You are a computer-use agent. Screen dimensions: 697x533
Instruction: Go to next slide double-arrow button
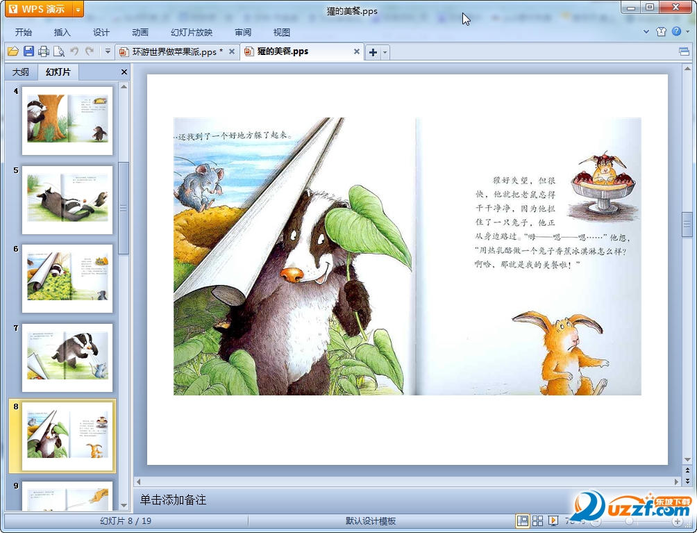pyautogui.click(x=687, y=480)
